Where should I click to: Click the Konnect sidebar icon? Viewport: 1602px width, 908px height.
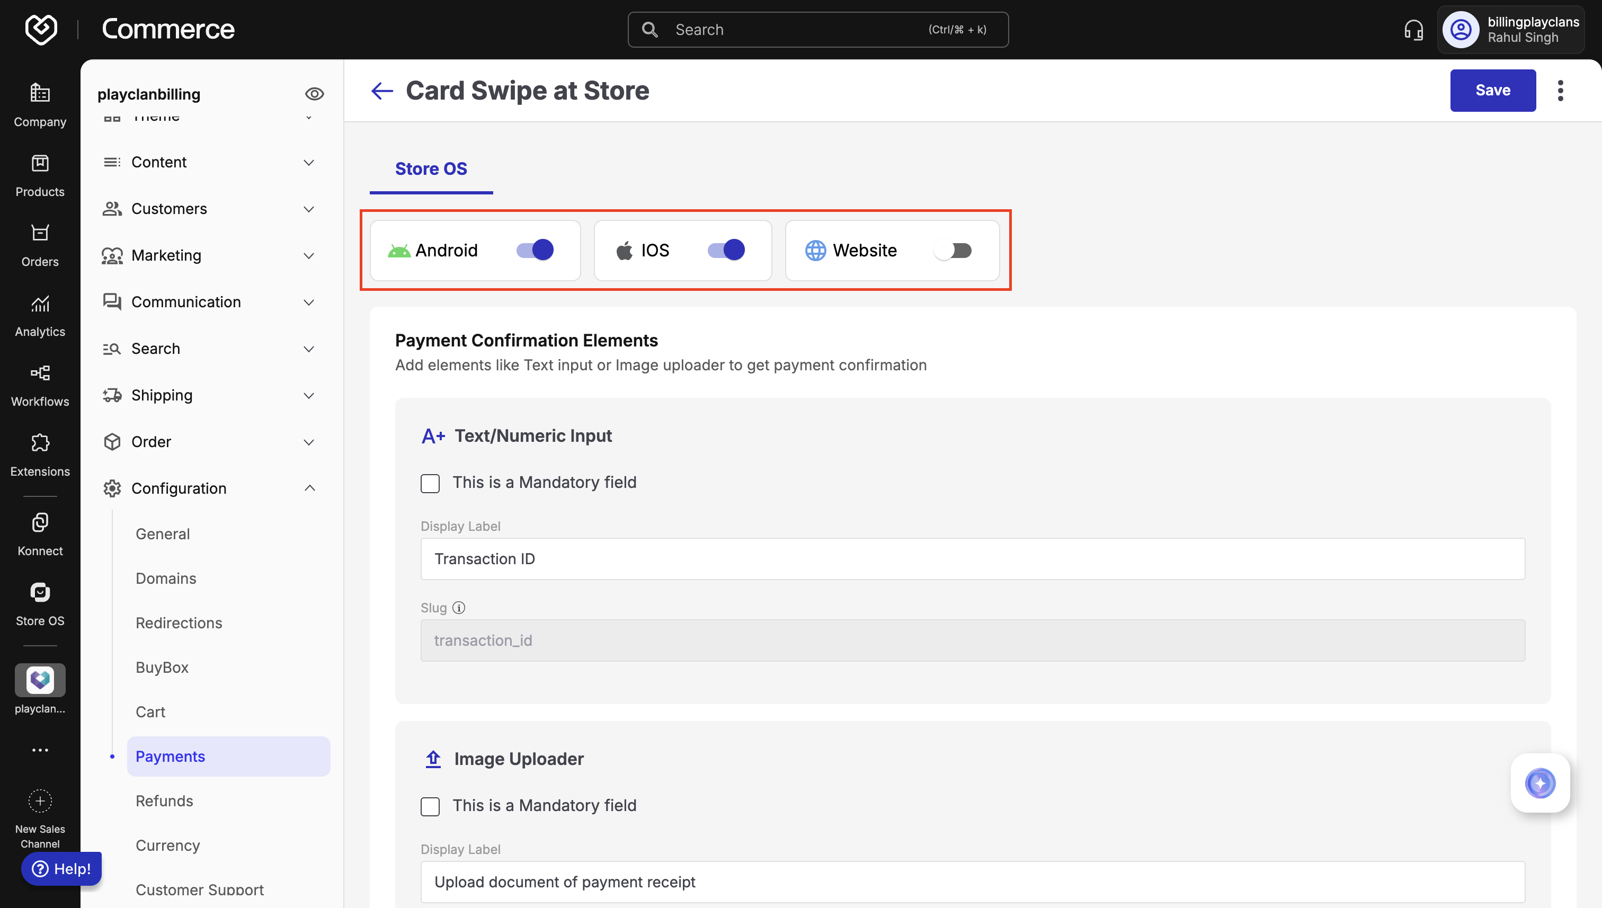[x=40, y=522]
